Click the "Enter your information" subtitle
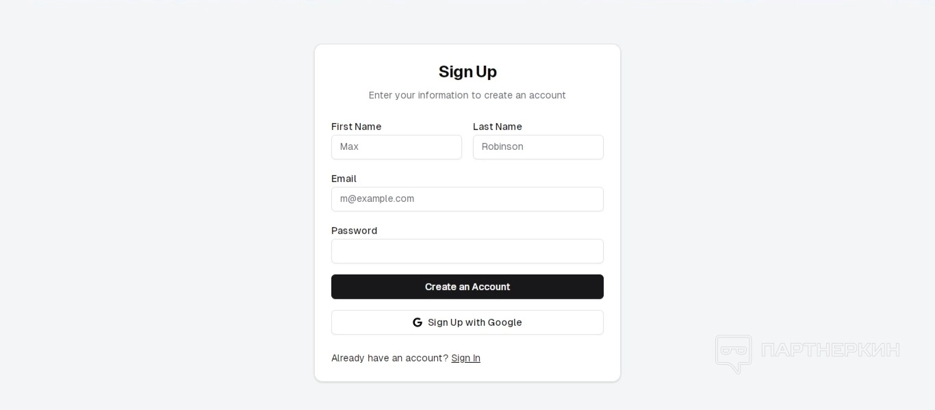 (x=467, y=95)
